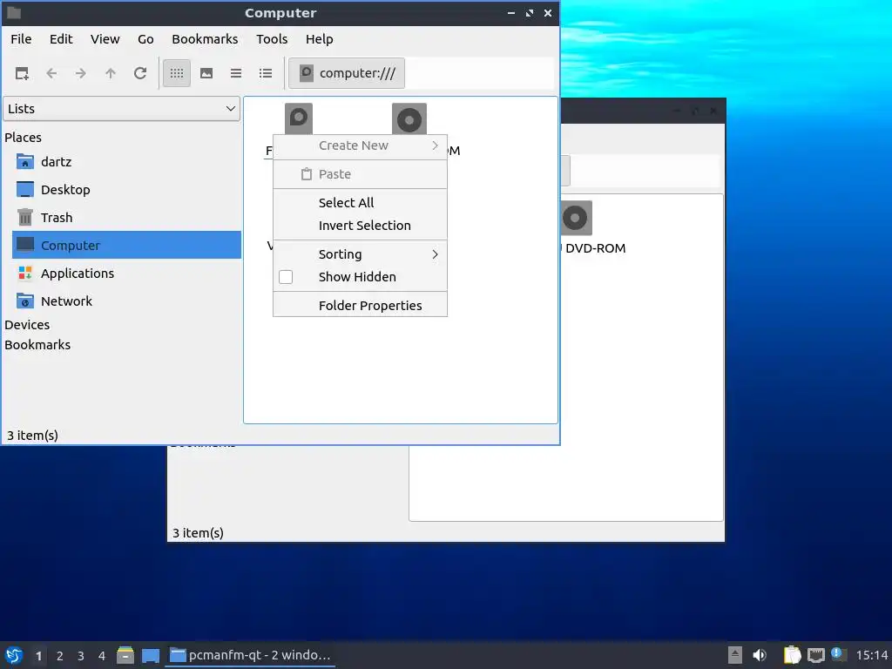This screenshot has height=669, width=892.
Task: Switch to virtual desktop 3
Action: 81,656
